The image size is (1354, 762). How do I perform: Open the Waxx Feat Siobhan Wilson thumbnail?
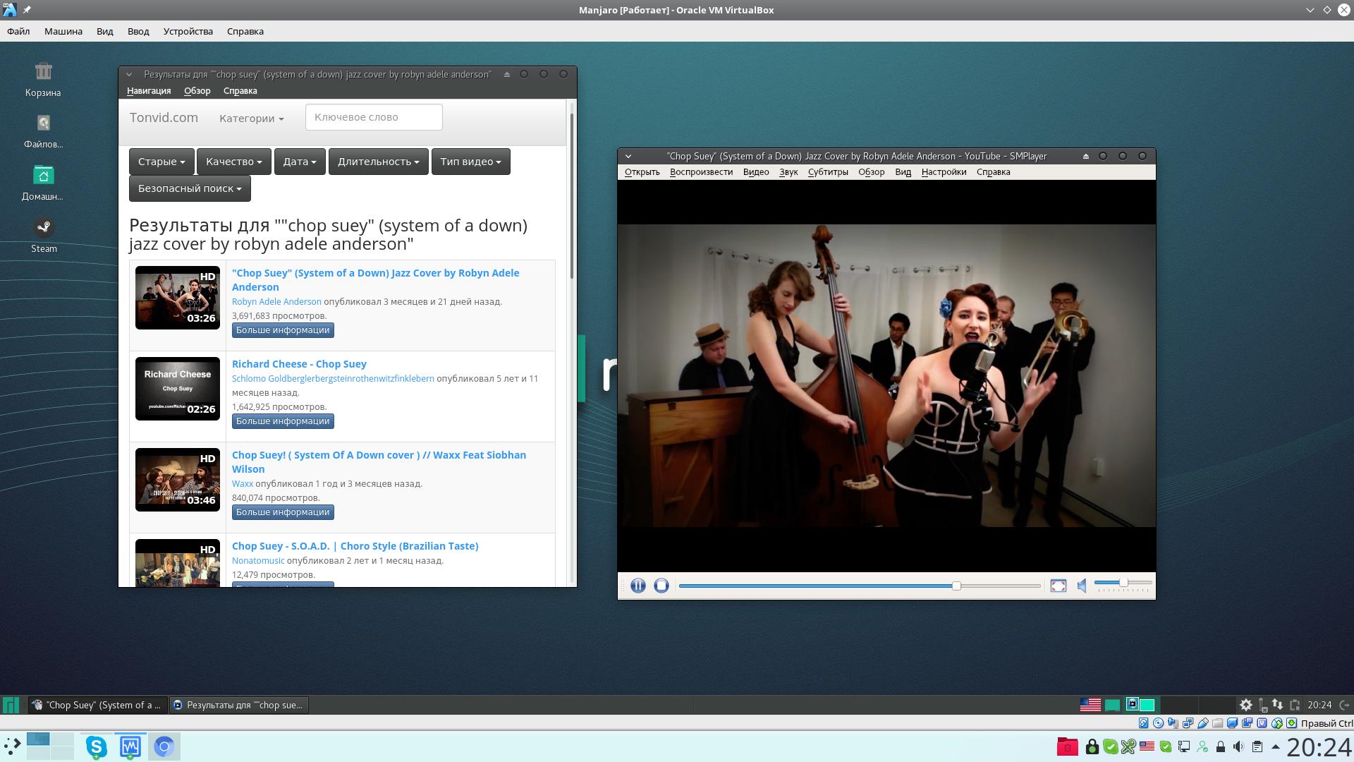(x=178, y=480)
